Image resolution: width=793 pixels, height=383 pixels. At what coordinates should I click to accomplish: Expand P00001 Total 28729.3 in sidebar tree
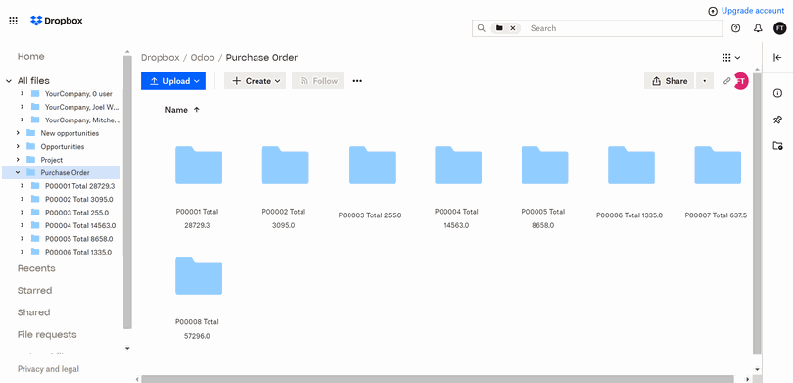click(x=23, y=186)
